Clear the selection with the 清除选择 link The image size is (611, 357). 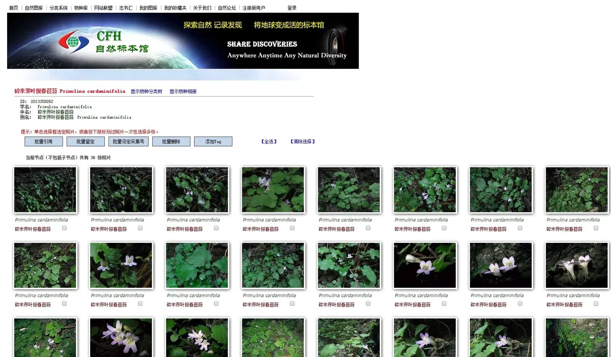point(302,142)
